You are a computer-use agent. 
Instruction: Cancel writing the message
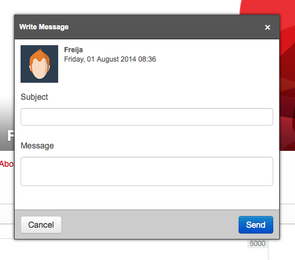pyautogui.click(x=41, y=225)
